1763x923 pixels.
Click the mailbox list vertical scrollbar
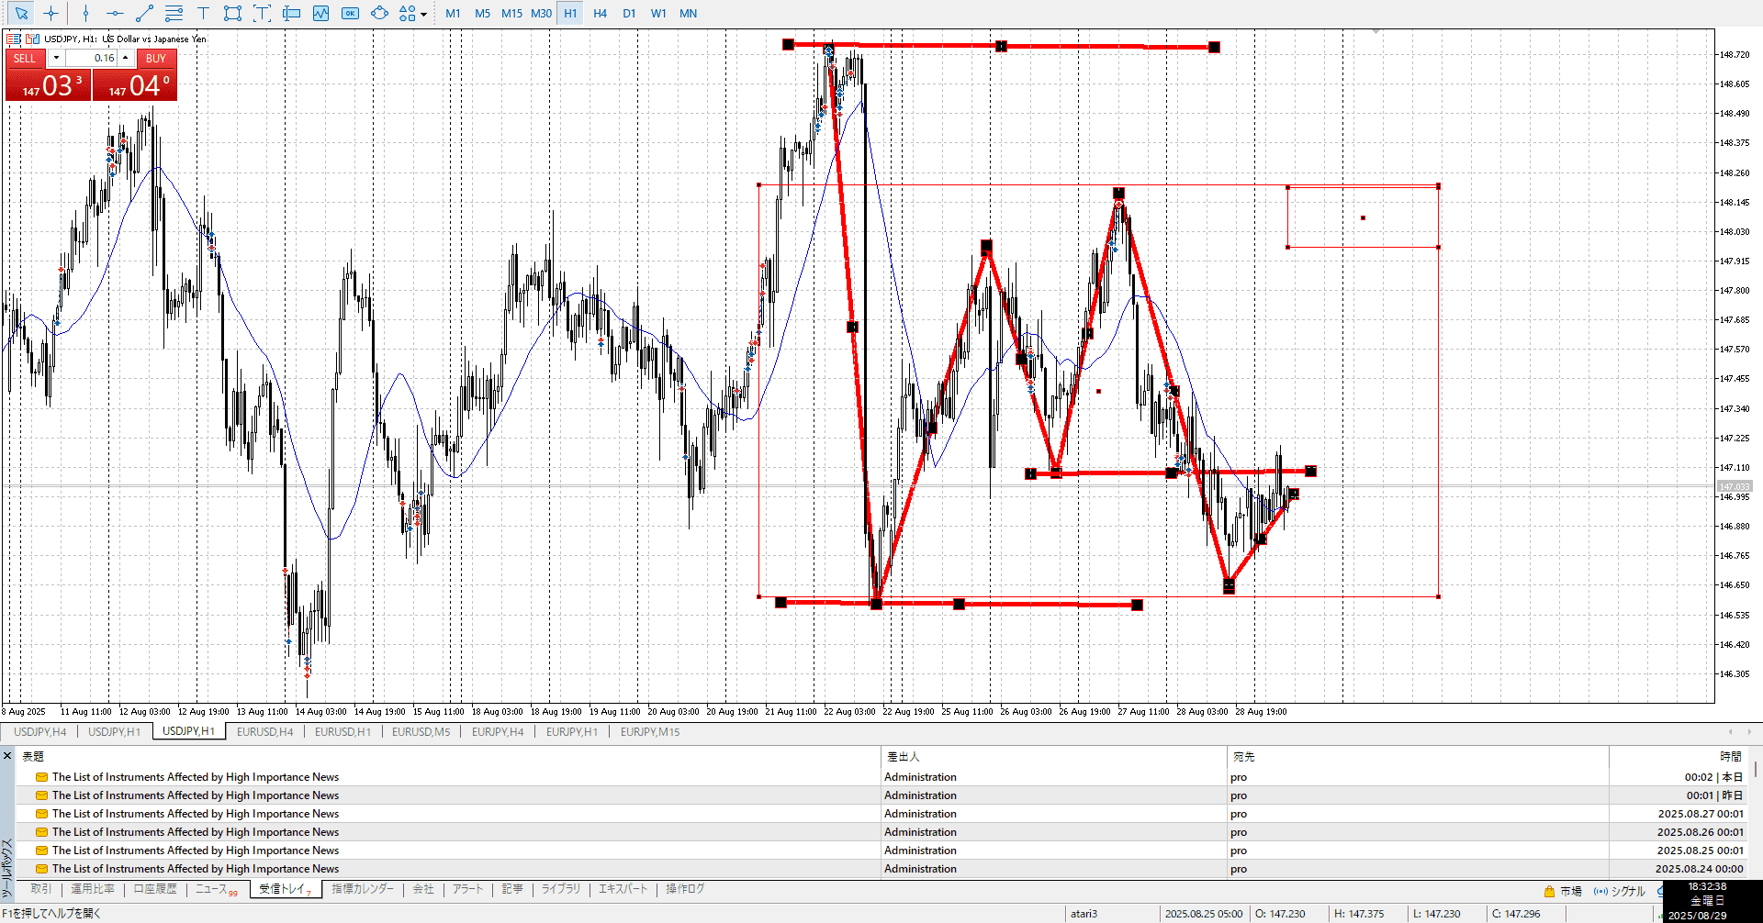(1755, 769)
